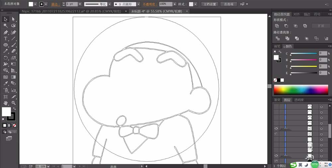The image size is (332, 168).
Task: Click the 描边 link in control bar
Action: pyautogui.click(x=55, y=4)
